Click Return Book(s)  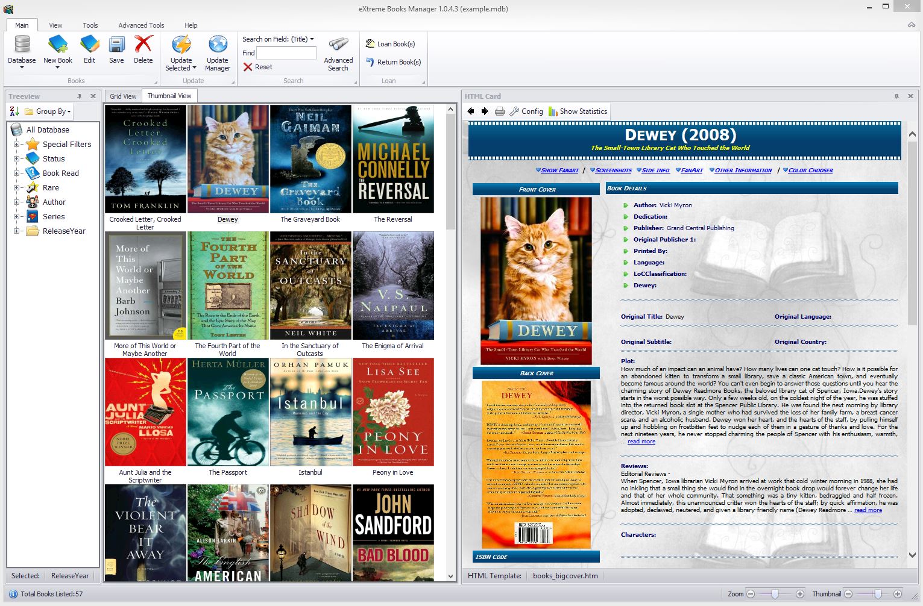point(393,62)
